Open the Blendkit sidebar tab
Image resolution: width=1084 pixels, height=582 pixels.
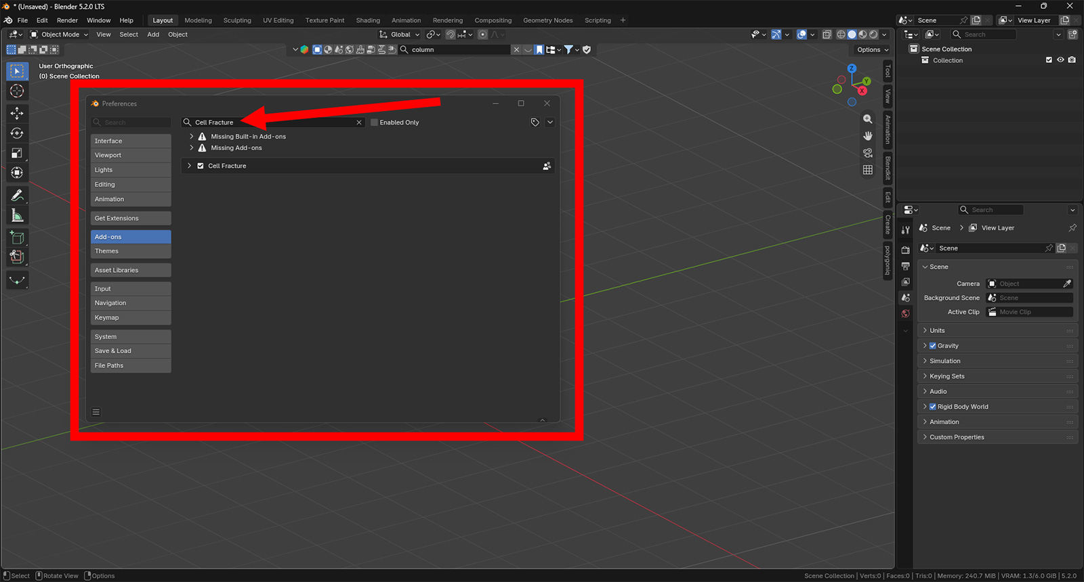coord(888,169)
